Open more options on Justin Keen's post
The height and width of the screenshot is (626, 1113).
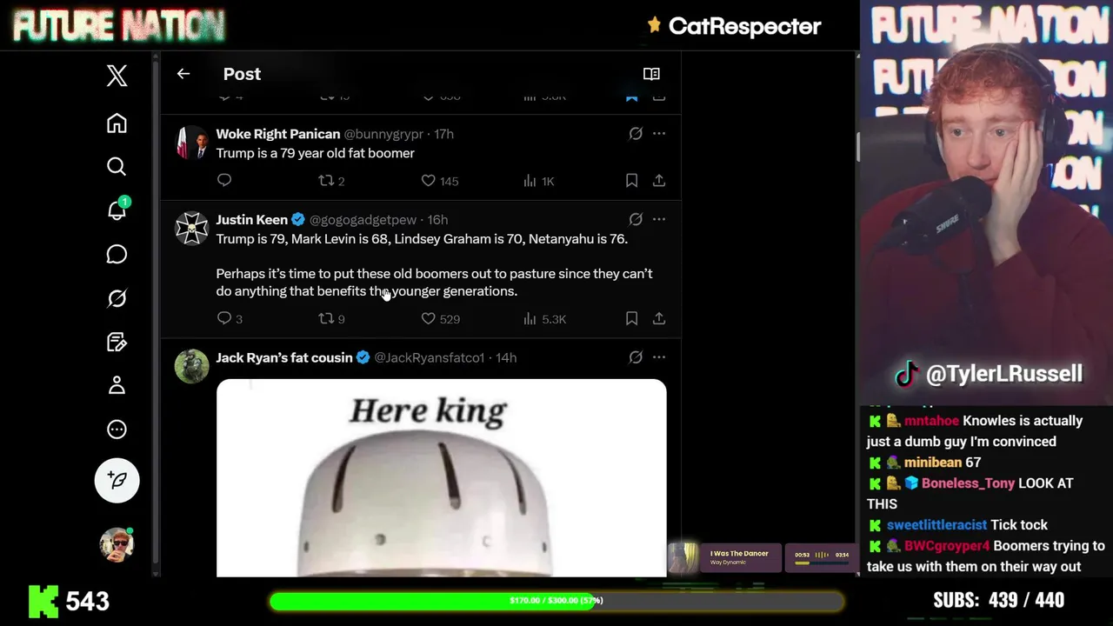point(659,220)
